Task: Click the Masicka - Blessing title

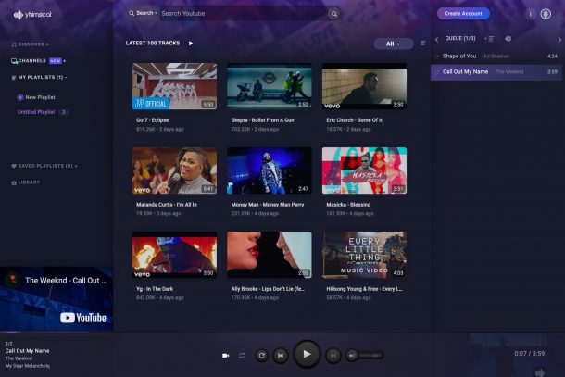Action: pos(348,205)
